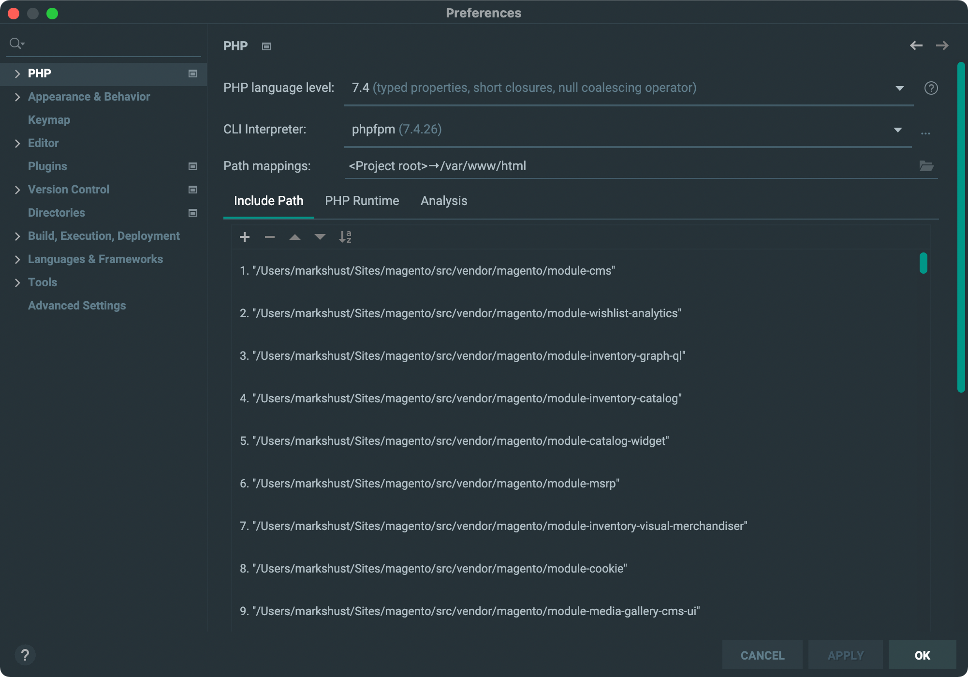
Task: Switch to Include Path tab
Action: click(x=269, y=201)
